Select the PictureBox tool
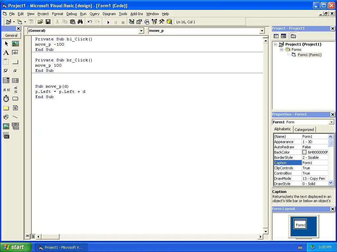 (x=15, y=44)
